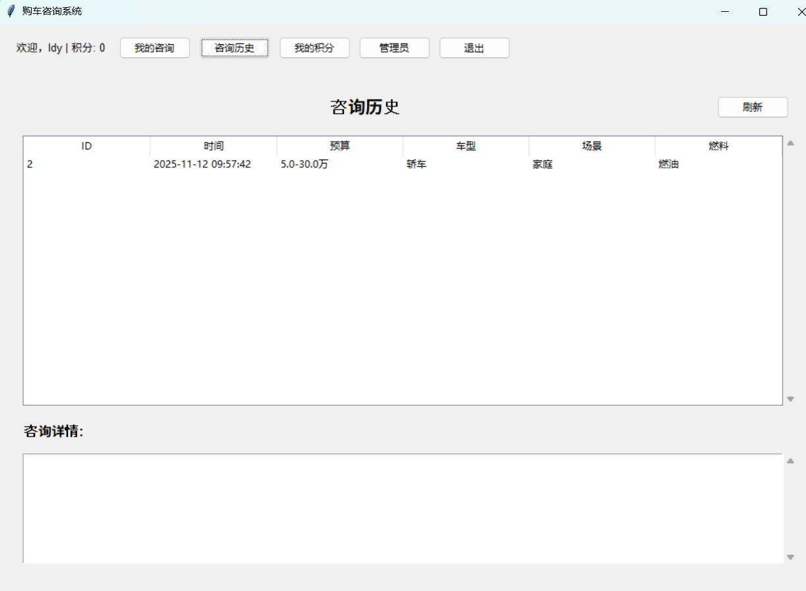The height and width of the screenshot is (591, 806).
Task: Open the 我的咨询 page
Action: point(155,48)
